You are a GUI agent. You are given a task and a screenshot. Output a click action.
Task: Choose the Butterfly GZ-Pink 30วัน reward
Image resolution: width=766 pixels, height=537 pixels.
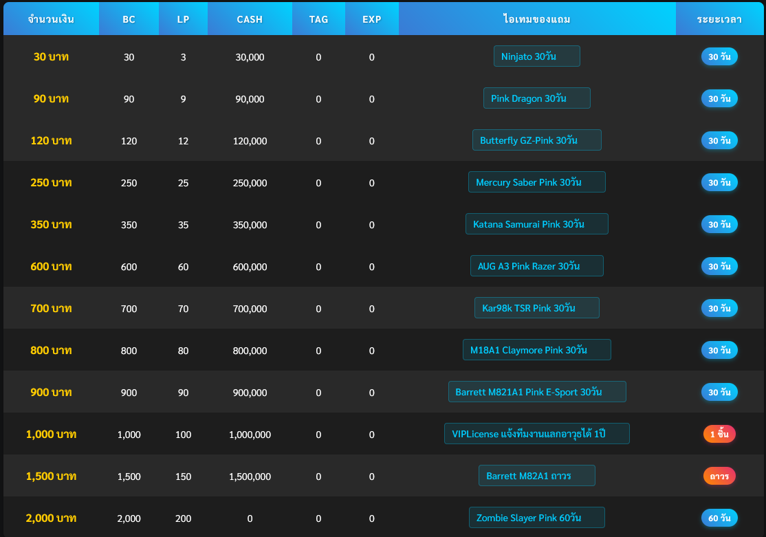pos(537,140)
